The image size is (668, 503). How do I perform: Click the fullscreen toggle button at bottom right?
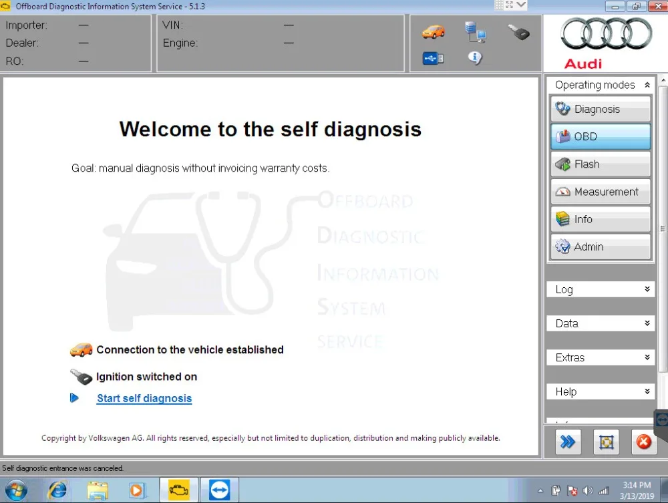[x=606, y=442]
